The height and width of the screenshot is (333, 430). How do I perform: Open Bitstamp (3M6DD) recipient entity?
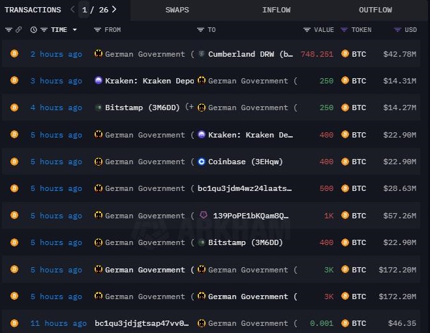[245, 242]
